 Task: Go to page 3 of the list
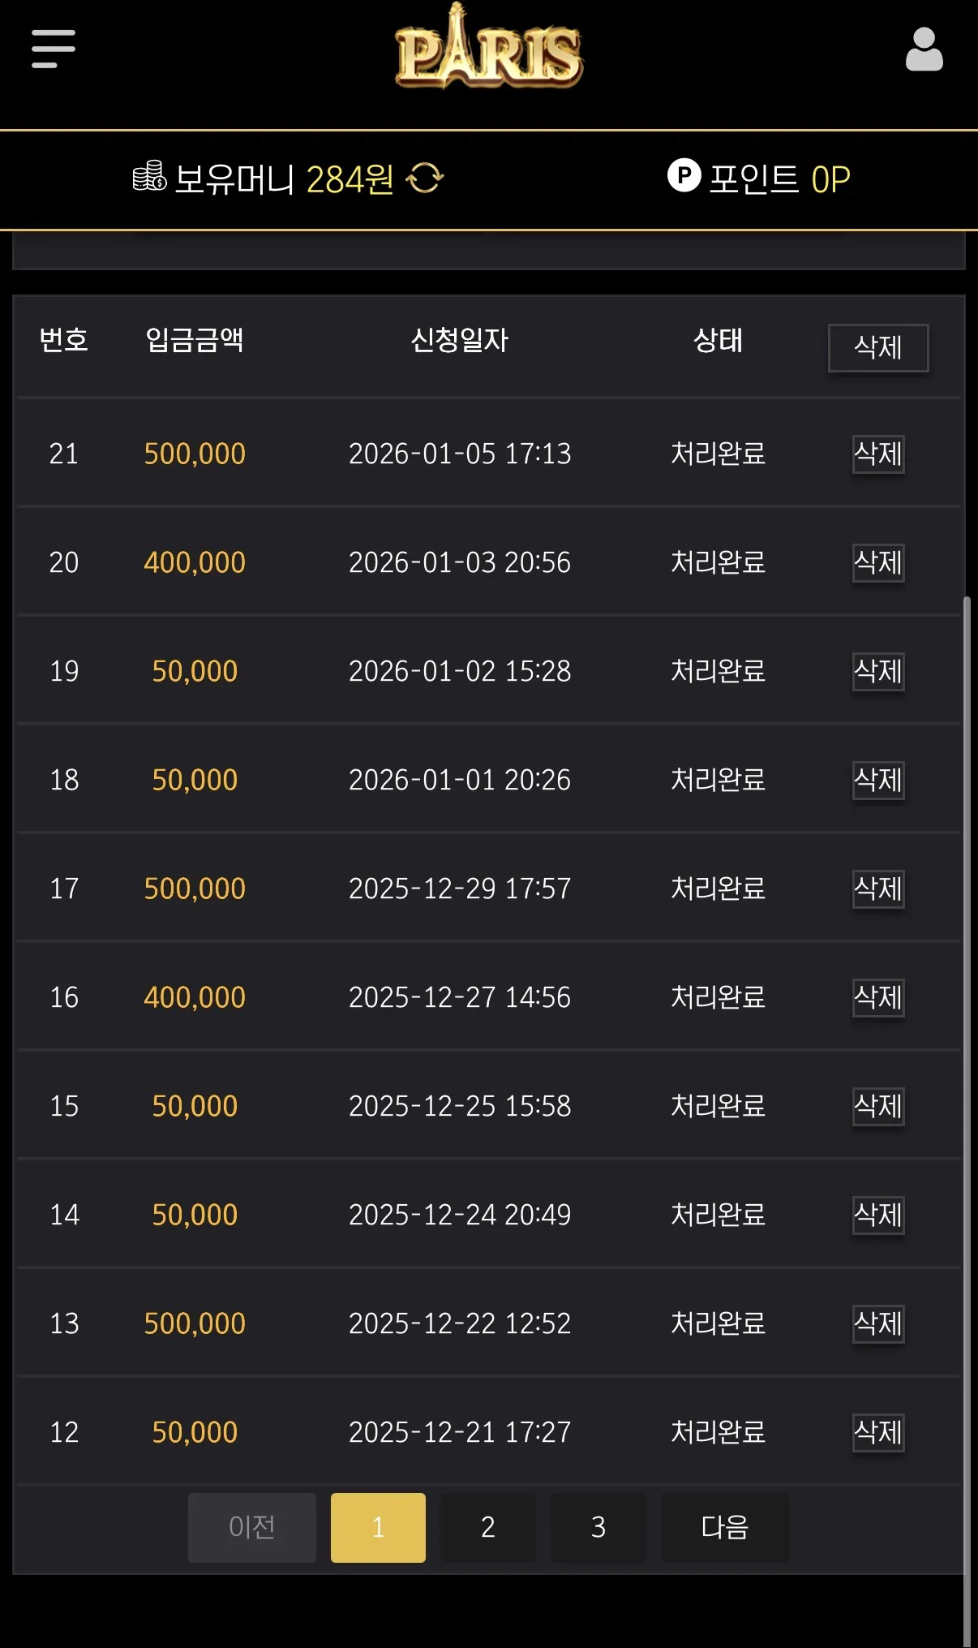(598, 1528)
